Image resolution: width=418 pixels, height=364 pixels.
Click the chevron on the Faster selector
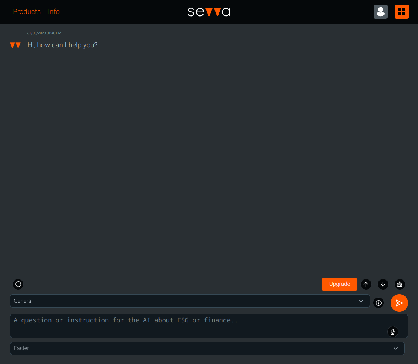(x=395, y=348)
